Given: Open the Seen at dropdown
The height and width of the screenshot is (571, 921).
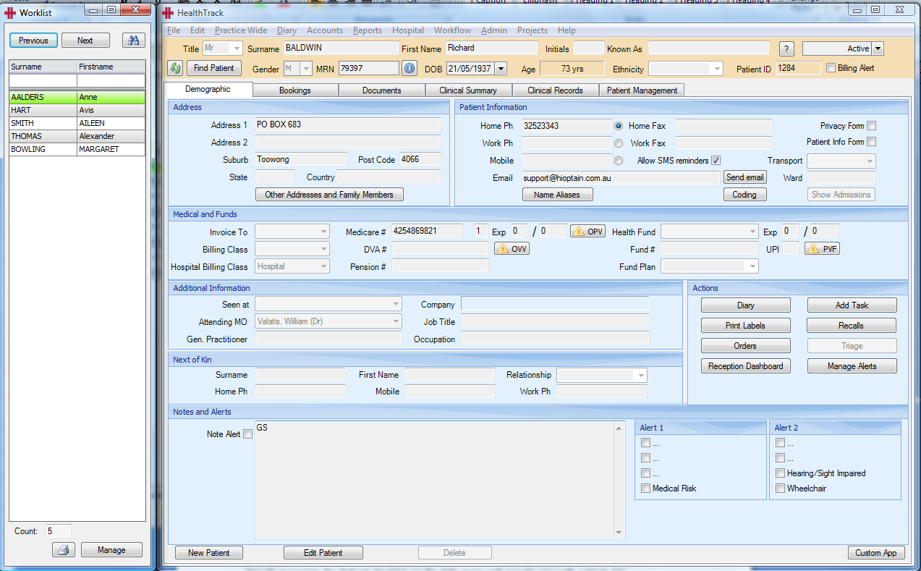Looking at the screenshot, I should (396, 304).
